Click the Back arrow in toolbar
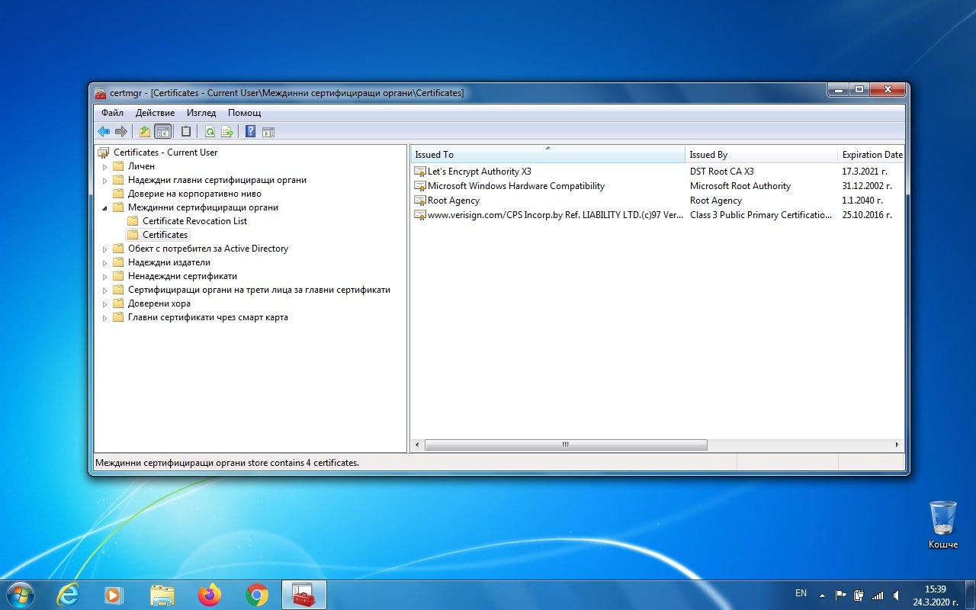This screenshot has height=610, width=976. 104,132
